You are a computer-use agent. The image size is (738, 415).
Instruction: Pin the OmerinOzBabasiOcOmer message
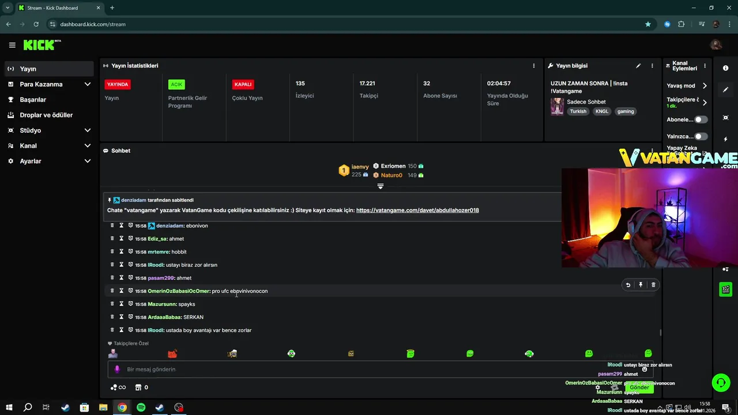pos(641,285)
